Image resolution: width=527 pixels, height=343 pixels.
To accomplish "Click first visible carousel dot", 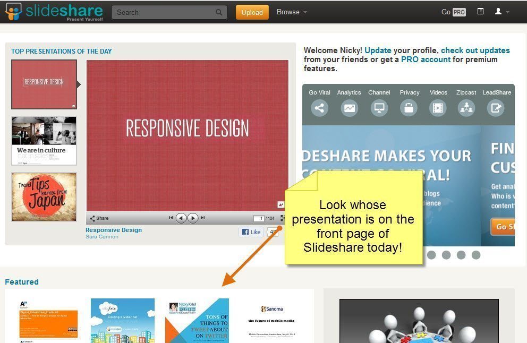I will tap(431, 255).
